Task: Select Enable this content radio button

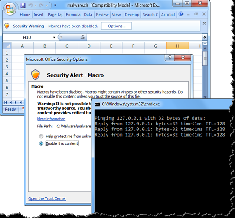Action: (41, 143)
